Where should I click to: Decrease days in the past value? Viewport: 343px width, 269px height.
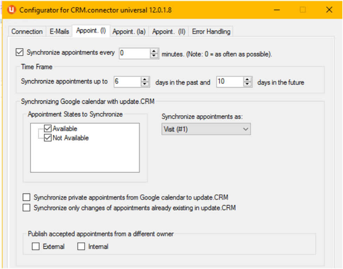coord(145,84)
